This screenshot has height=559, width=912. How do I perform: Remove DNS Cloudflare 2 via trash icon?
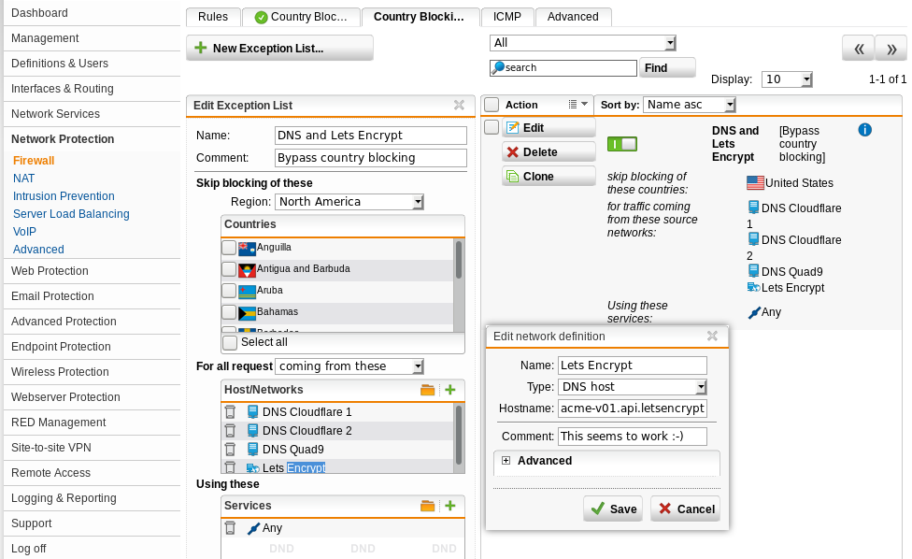(x=230, y=430)
